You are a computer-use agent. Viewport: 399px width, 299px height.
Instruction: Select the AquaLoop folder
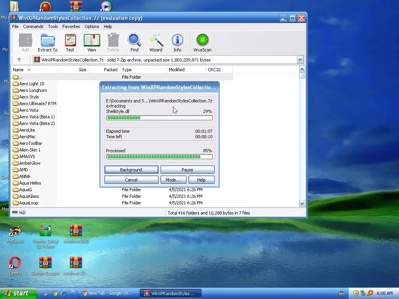pos(25,202)
